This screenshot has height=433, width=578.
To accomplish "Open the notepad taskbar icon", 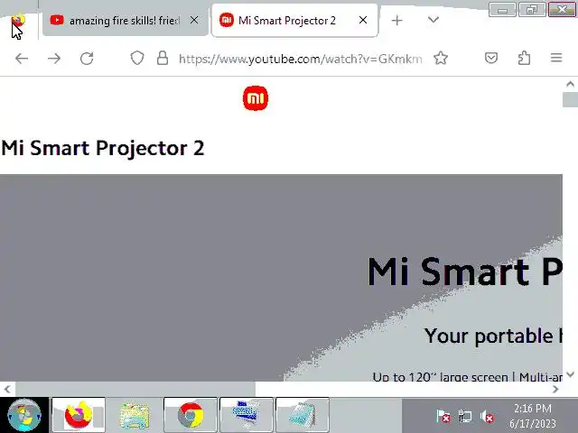I will point(303,415).
